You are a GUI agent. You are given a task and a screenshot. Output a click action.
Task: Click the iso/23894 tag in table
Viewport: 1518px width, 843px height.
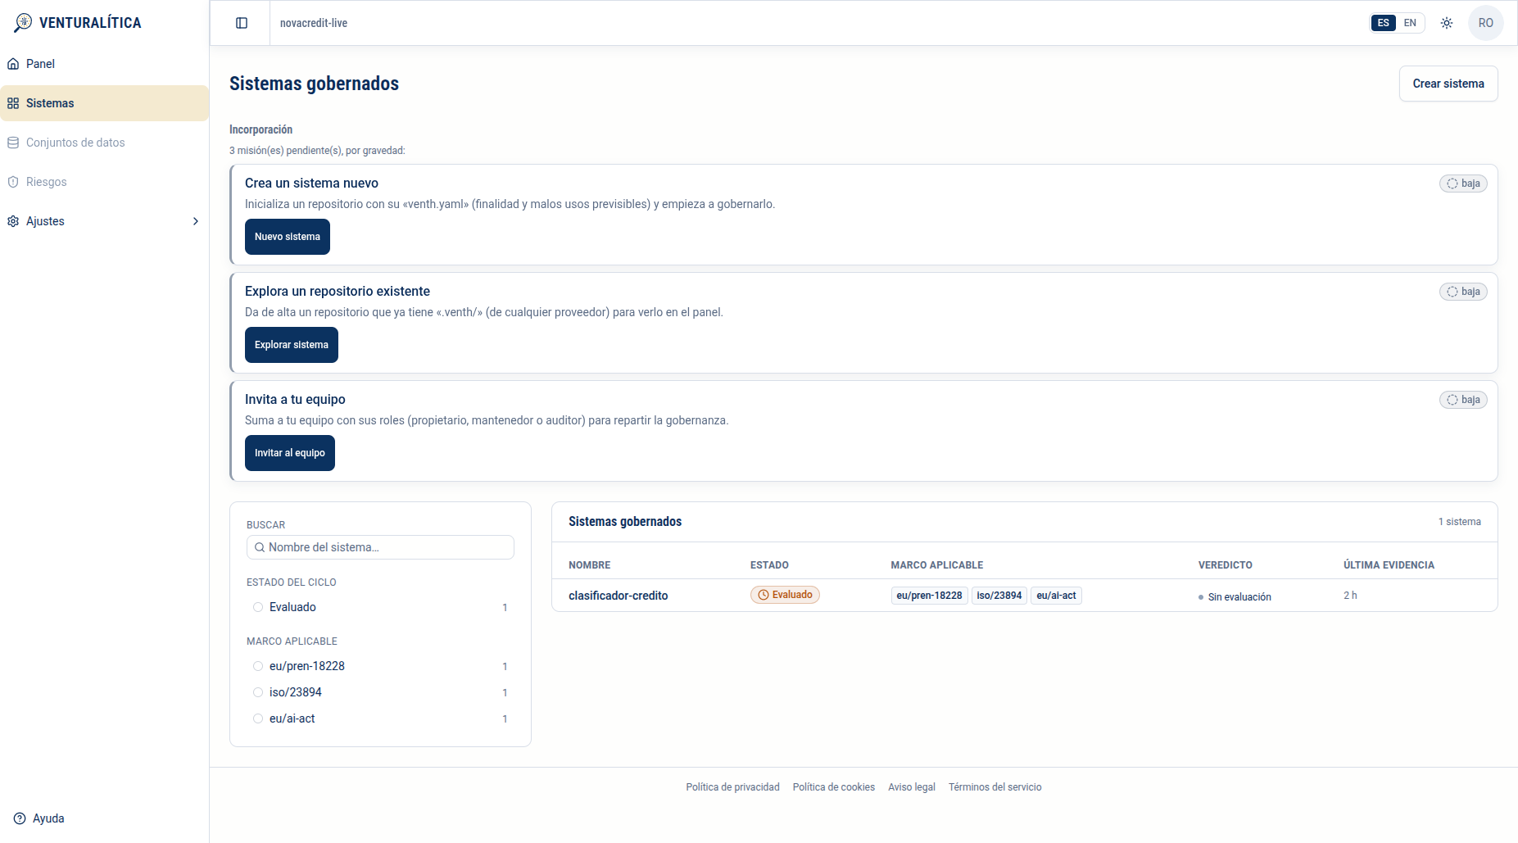[x=999, y=596]
